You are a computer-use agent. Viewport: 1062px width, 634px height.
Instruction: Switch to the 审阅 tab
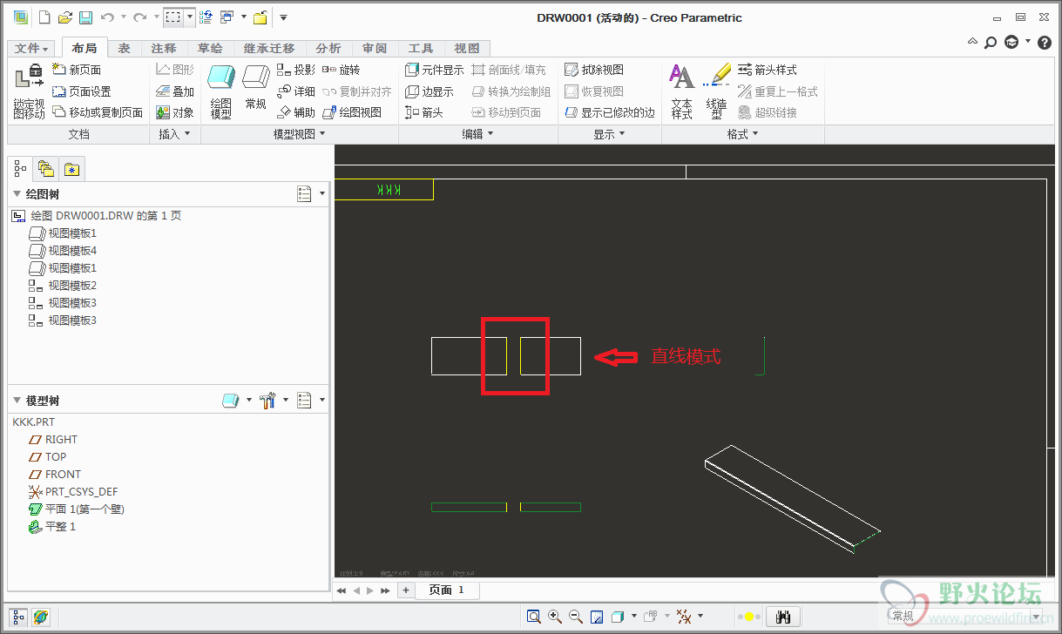point(375,49)
